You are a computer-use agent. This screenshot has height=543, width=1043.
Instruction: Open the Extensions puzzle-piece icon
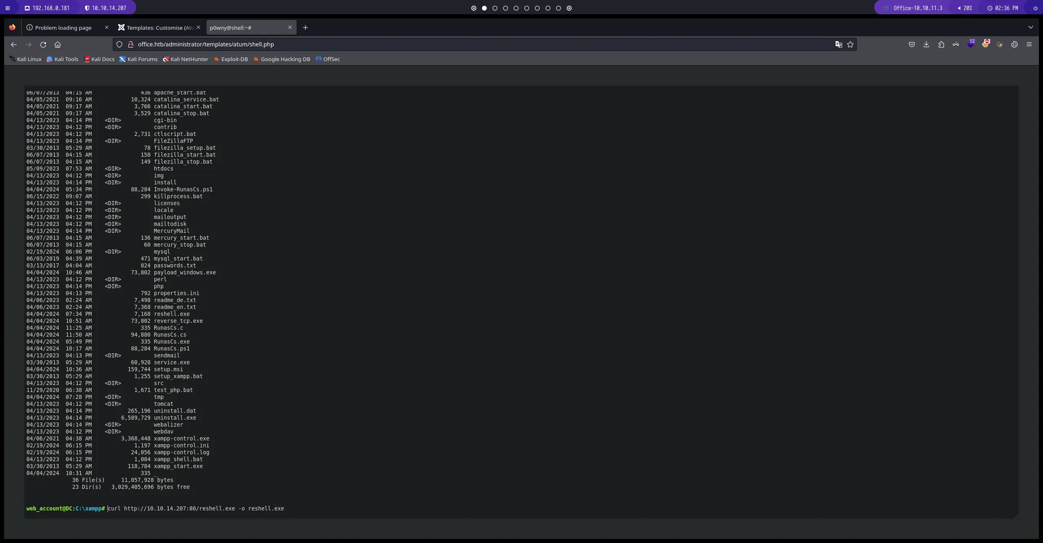point(941,44)
